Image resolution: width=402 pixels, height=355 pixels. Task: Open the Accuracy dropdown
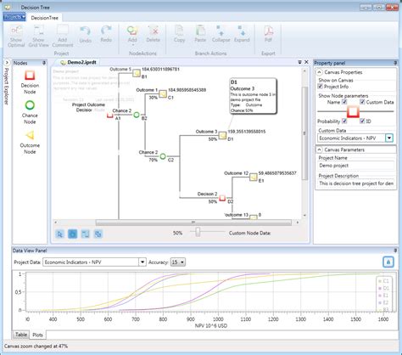pos(178,262)
